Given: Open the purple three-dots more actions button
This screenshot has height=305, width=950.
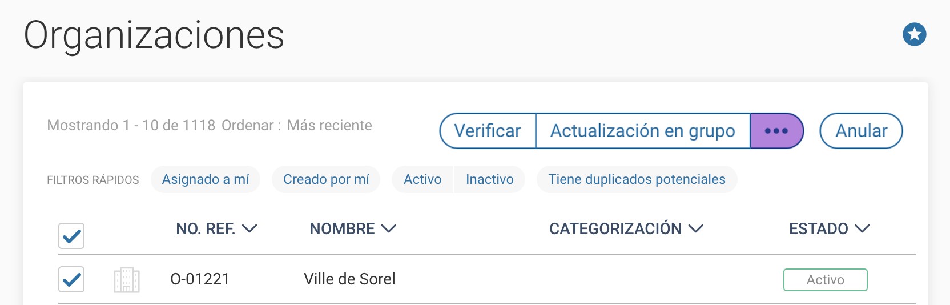Looking at the screenshot, I should click(776, 131).
